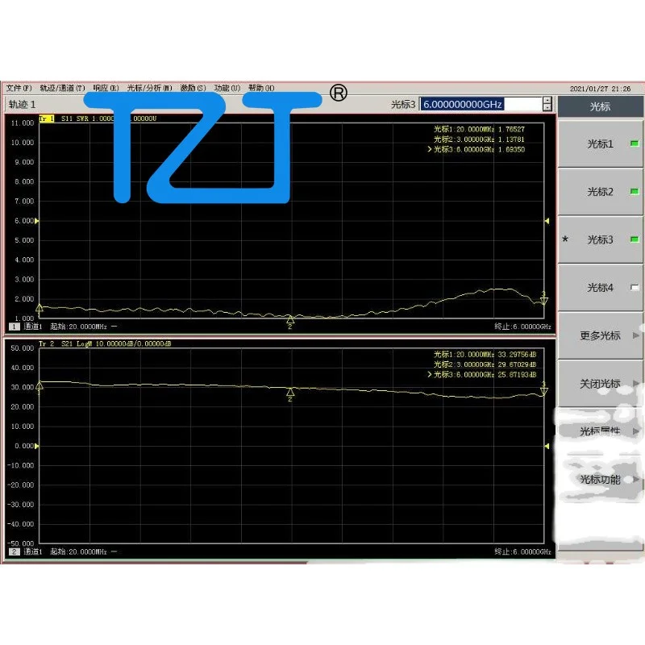Viewport: 645px width, 645px height.
Task: Click marker 3 triangle on the SWR trace
Action: [x=543, y=301]
